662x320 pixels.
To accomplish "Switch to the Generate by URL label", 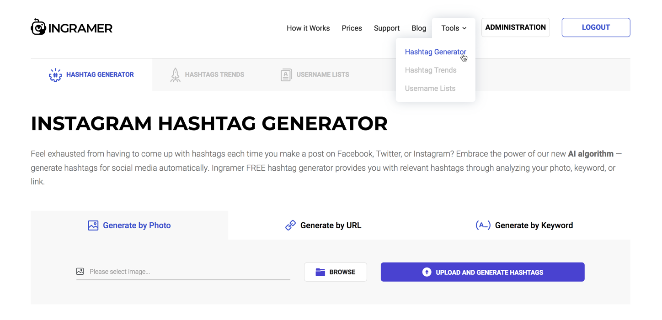I will click(331, 226).
